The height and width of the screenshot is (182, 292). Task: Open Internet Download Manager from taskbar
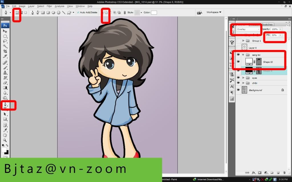pos(208,179)
